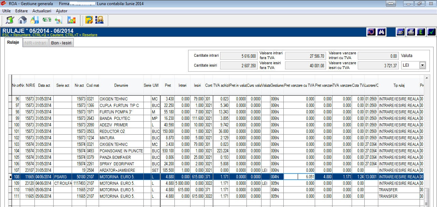Click the Pret column header
This screenshot has height=207, width=437.
[168, 85]
